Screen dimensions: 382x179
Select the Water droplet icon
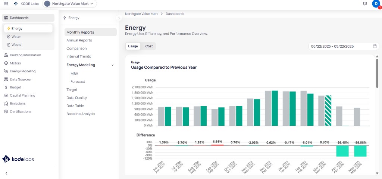tap(9, 37)
